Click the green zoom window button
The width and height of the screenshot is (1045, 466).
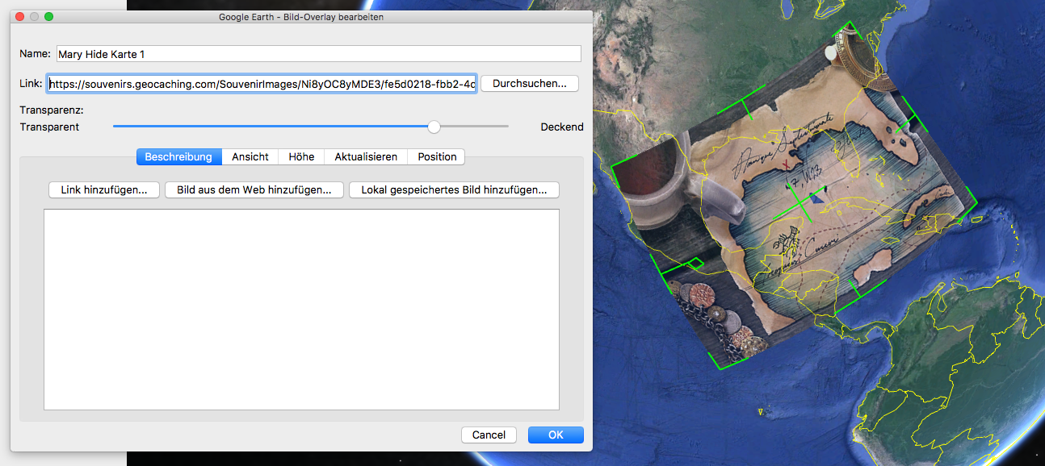[49, 17]
